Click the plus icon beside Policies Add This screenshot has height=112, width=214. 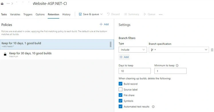coord(101,24)
